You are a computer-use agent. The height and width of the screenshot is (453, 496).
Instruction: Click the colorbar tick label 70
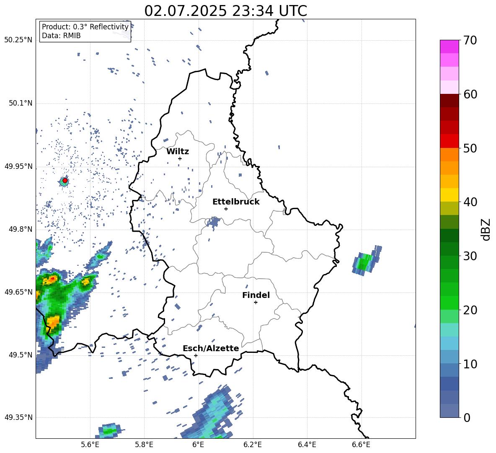[x=470, y=40]
